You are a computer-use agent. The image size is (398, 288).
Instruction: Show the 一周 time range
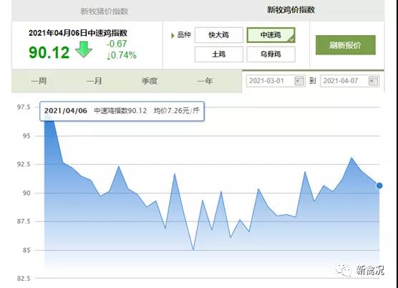[x=39, y=81]
